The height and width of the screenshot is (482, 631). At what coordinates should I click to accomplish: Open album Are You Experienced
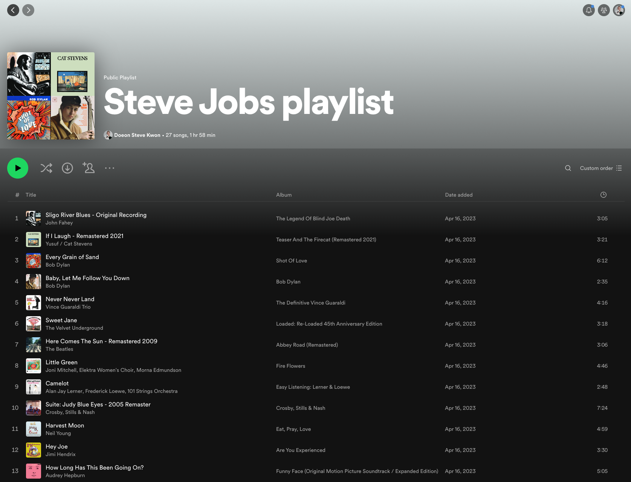point(301,450)
